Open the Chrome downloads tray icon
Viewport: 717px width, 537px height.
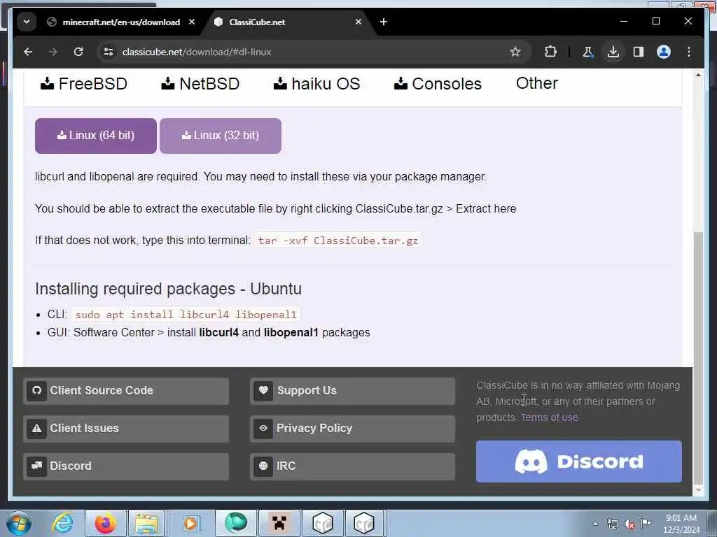(x=613, y=52)
